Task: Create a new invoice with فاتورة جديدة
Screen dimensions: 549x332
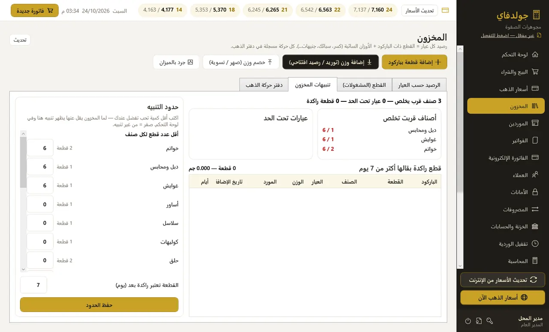Action: [x=34, y=10]
